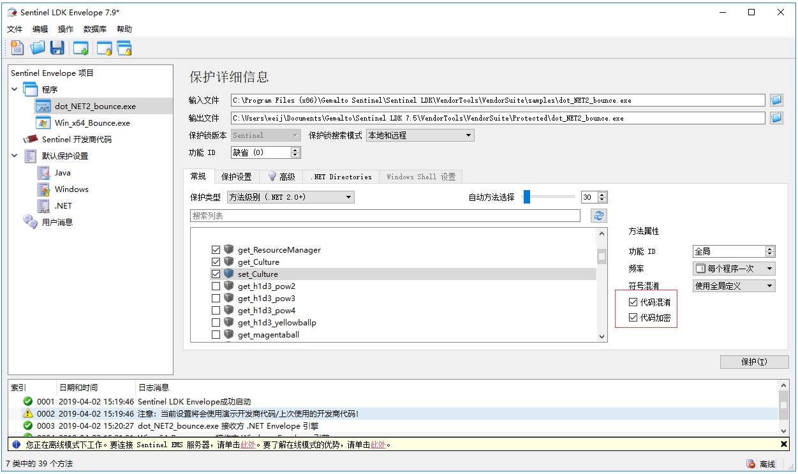
Task: Click the 默认保护设置 icon in the tree
Action: click(31, 156)
